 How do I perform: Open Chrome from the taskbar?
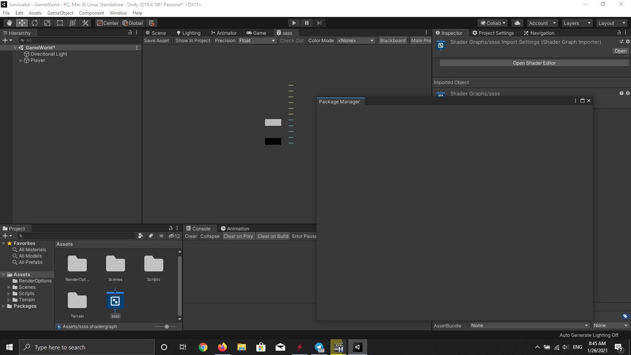point(203,347)
